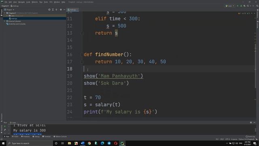The image size is (259, 146).
Task: Open the Opera browser taskbar icon
Action: (116, 143)
